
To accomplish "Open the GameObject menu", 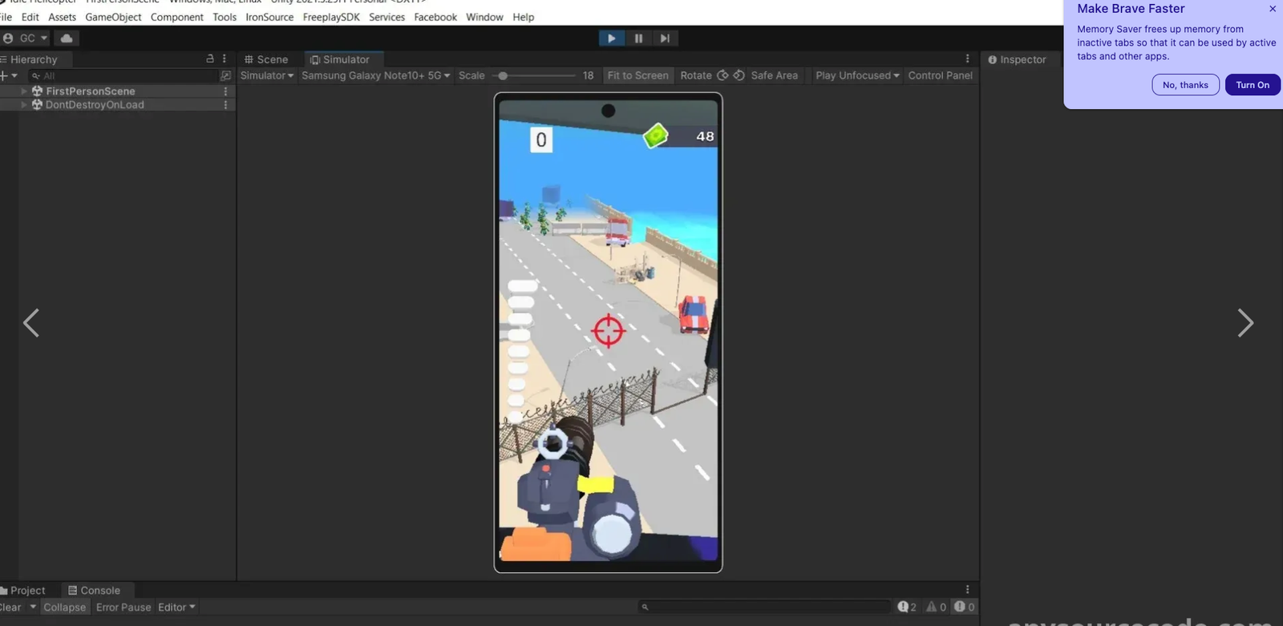I will tap(113, 17).
